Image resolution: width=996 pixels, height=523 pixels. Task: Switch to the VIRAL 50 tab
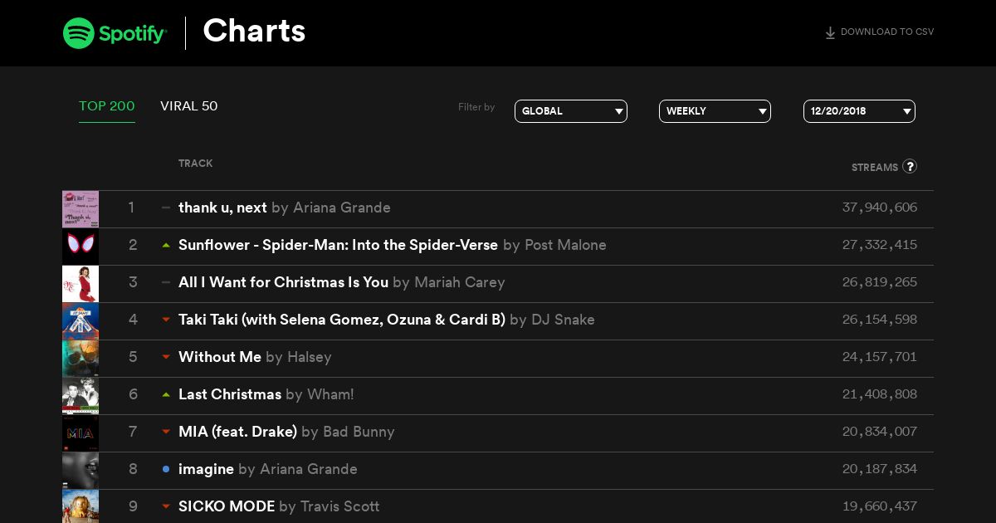(189, 106)
